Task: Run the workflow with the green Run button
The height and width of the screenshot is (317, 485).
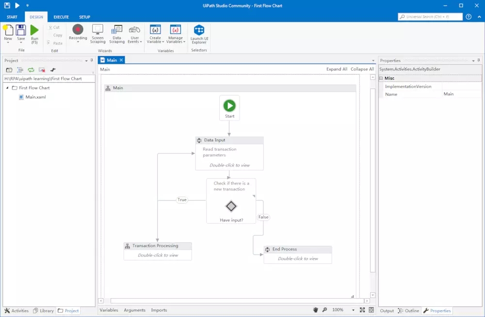Action: 34,34
